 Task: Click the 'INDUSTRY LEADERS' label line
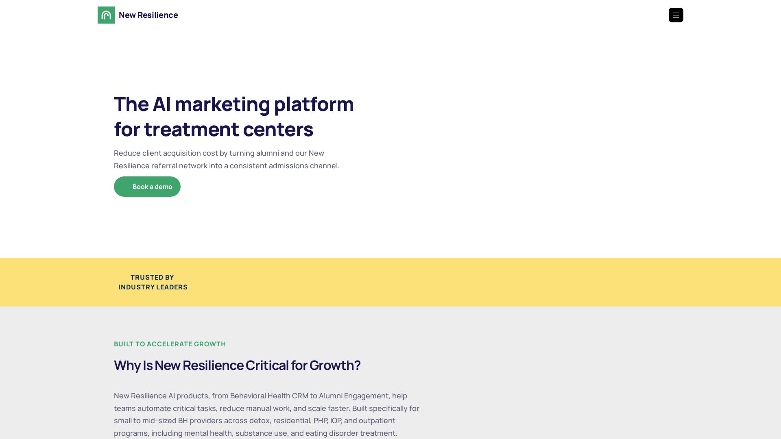click(x=153, y=287)
